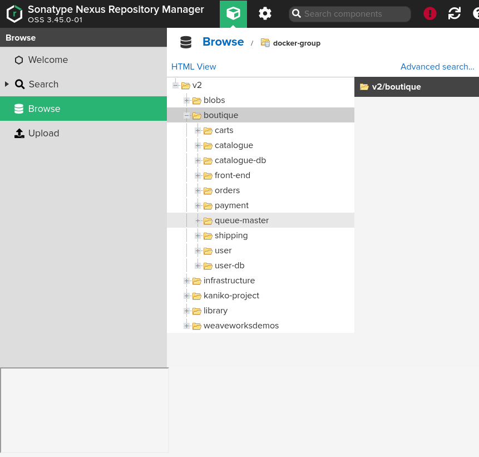This screenshot has height=457, width=479.
Task: Click the Browse breadcrumb heading link
Action: click(x=223, y=42)
